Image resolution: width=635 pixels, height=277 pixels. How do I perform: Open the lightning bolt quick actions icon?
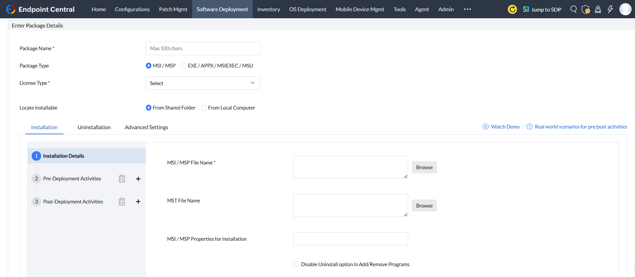(610, 9)
